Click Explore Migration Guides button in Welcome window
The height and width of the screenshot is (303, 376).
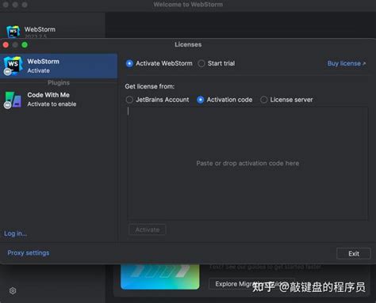(x=251, y=284)
